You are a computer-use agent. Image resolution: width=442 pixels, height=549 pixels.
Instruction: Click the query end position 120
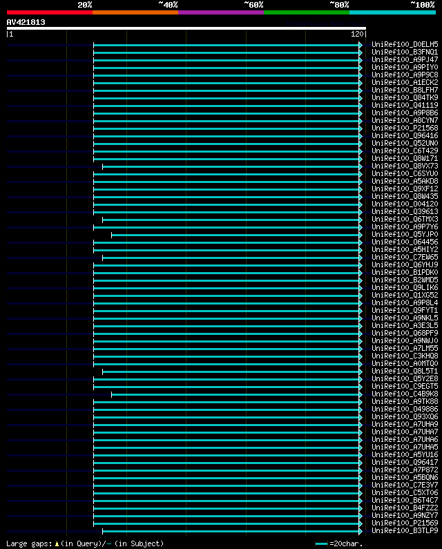click(x=357, y=34)
